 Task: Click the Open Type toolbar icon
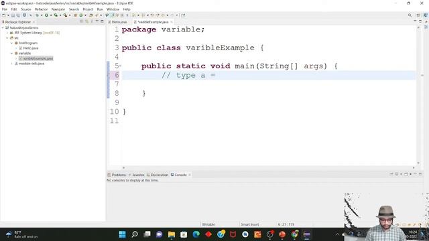(91, 15)
